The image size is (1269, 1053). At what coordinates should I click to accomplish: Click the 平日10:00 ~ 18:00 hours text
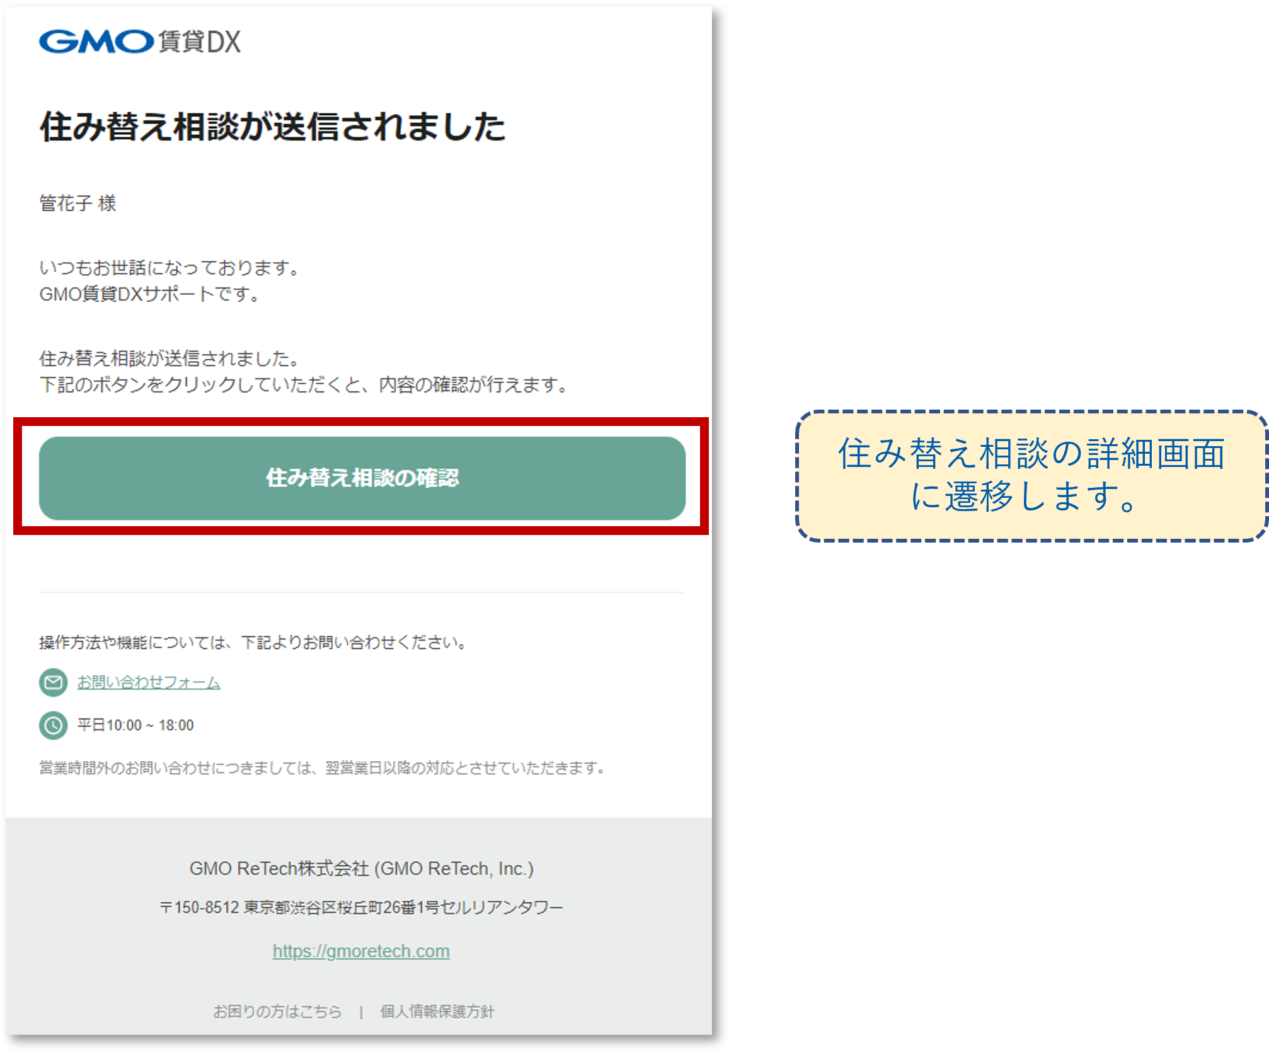135,725
